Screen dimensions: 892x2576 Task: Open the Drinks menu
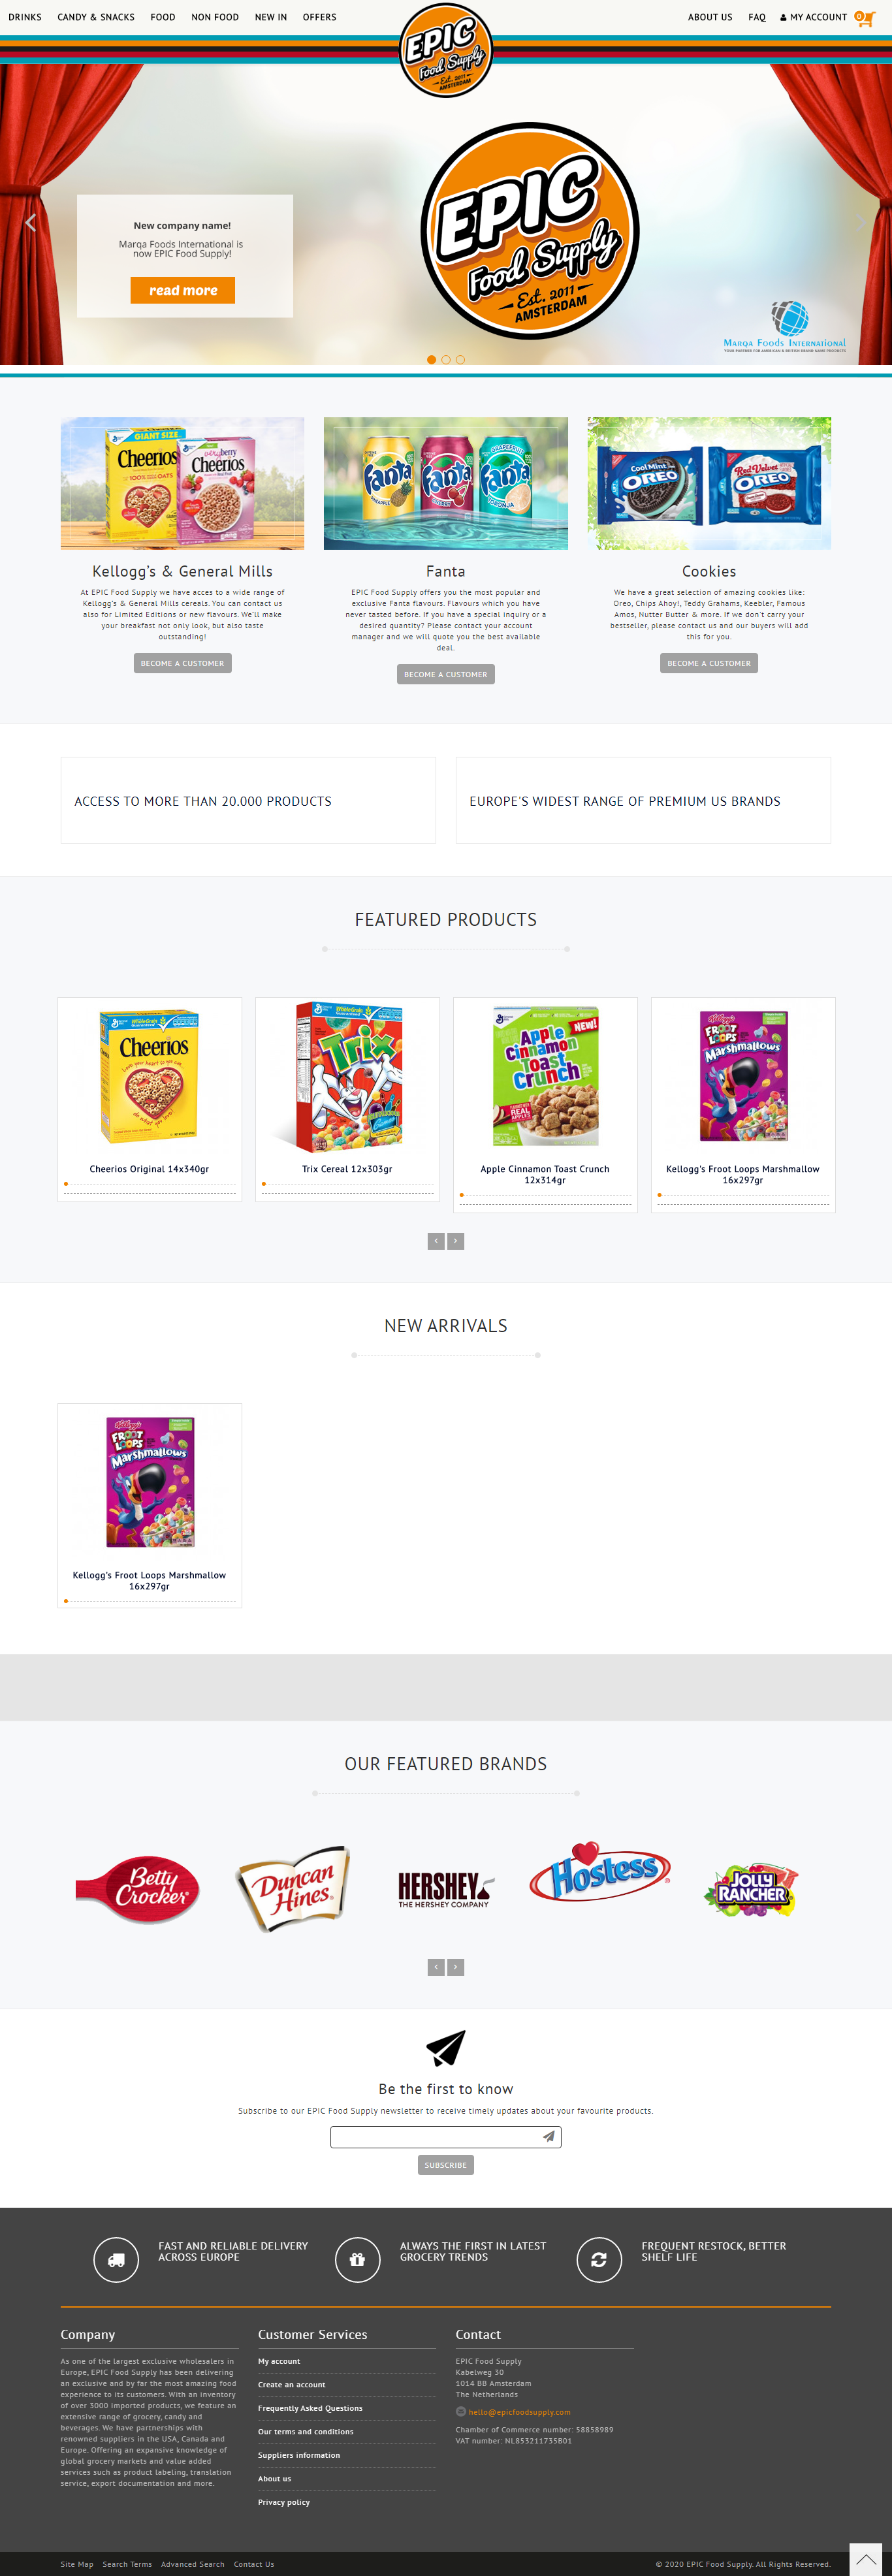[25, 17]
